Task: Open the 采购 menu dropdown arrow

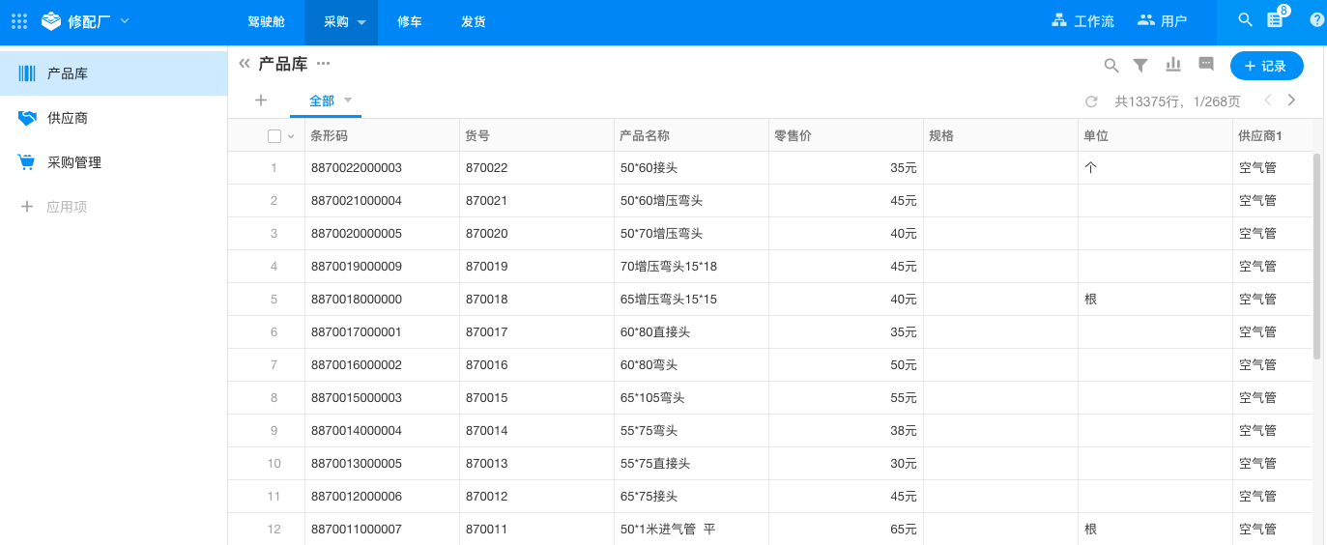Action: pos(361,22)
